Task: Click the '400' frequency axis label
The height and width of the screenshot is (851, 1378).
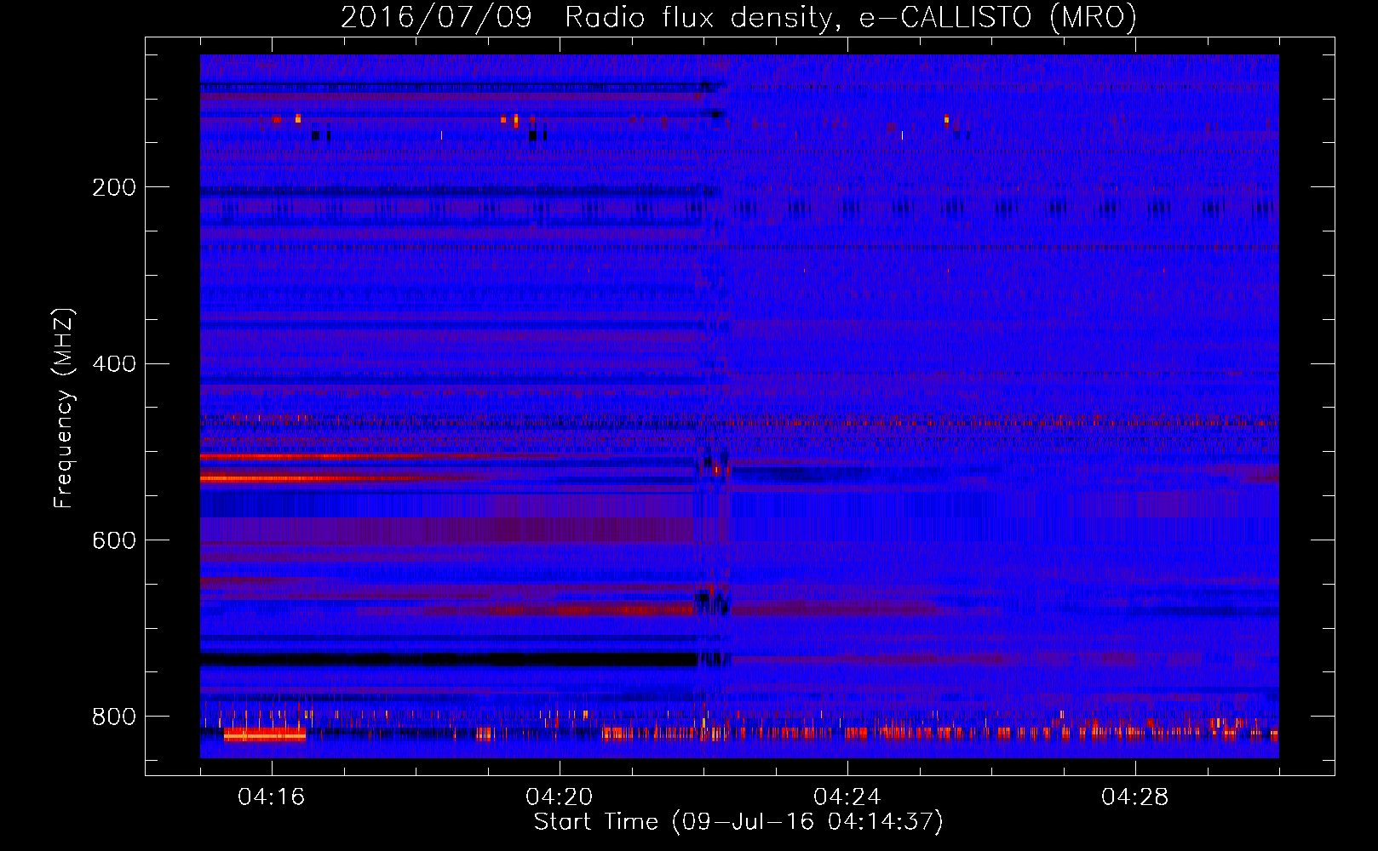Action: (x=114, y=364)
